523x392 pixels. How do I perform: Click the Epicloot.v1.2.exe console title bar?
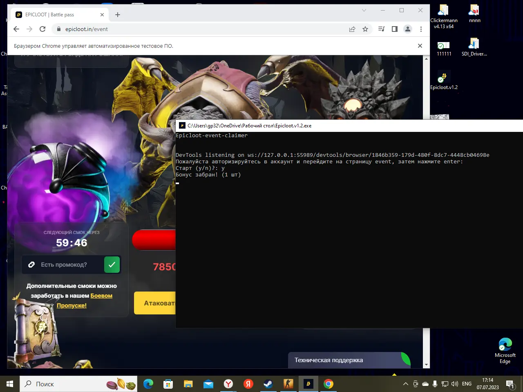point(349,125)
